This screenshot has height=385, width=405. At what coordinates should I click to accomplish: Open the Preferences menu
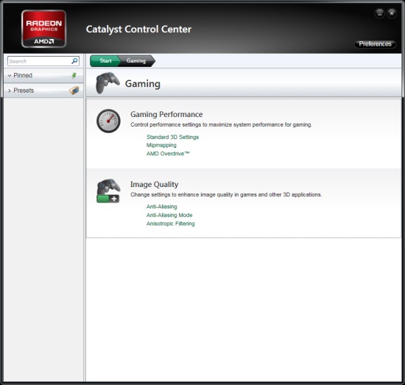(x=375, y=44)
